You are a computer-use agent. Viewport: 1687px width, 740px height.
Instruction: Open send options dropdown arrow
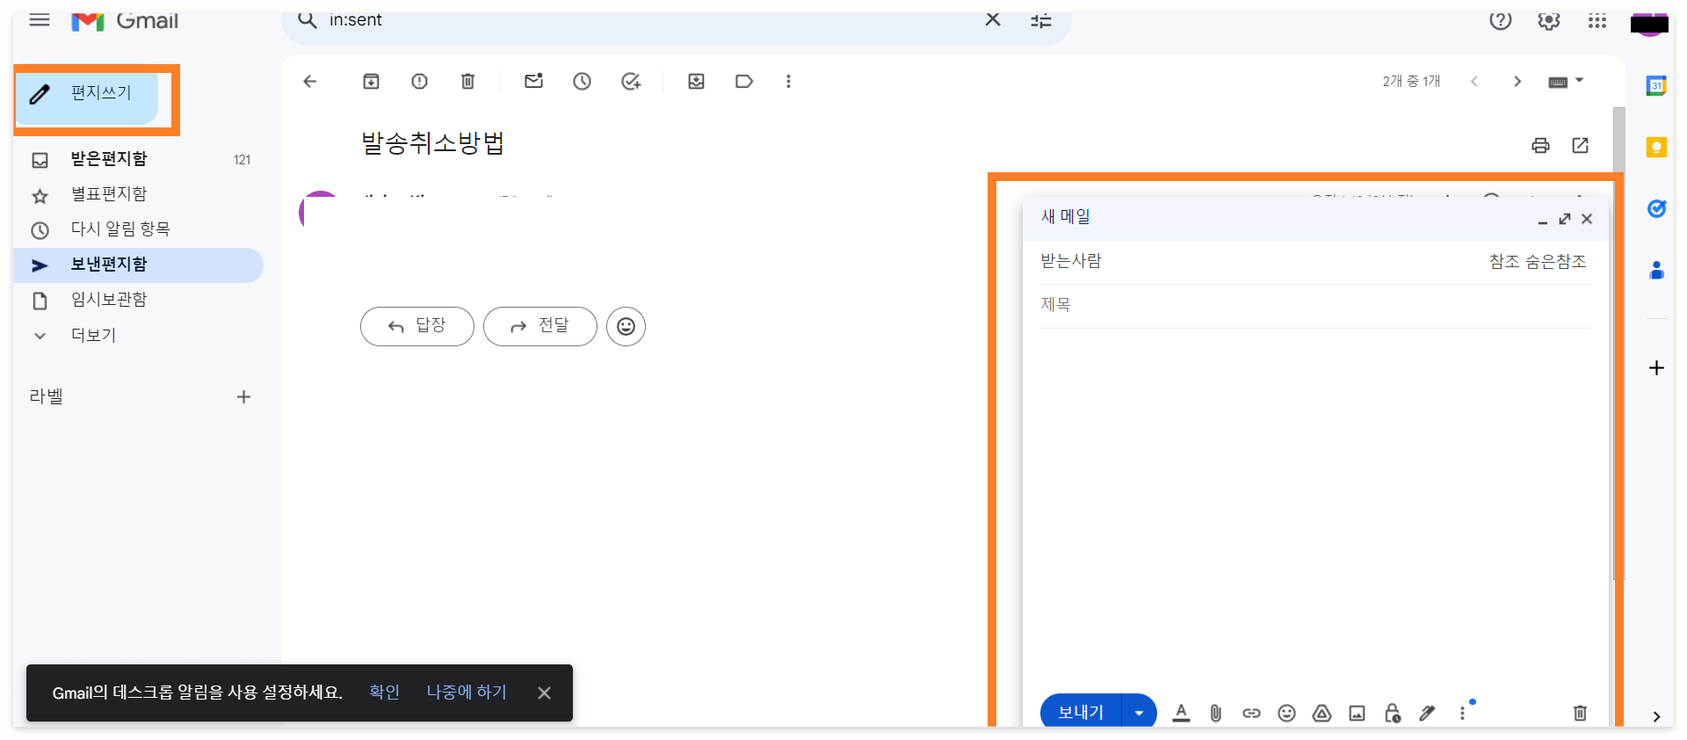pos(1140,713)
